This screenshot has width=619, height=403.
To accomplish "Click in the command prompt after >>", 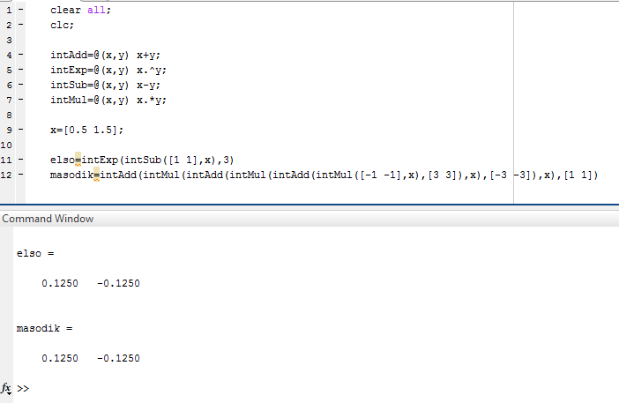I will click(316, 389).
